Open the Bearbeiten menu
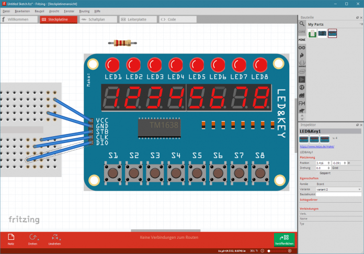Image resolution: width=364 pixels, height=254 pixels. 22,11
